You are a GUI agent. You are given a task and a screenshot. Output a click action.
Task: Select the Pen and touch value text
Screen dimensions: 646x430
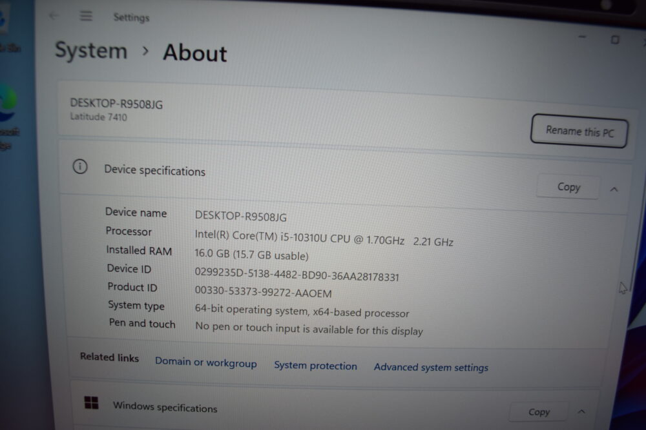(309, 329)
